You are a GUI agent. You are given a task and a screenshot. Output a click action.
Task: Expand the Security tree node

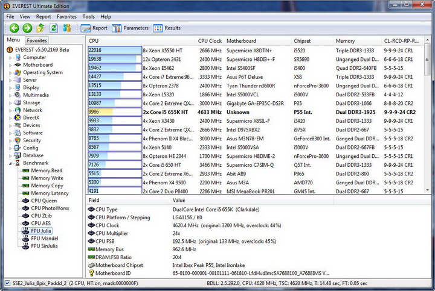[10, 140]
